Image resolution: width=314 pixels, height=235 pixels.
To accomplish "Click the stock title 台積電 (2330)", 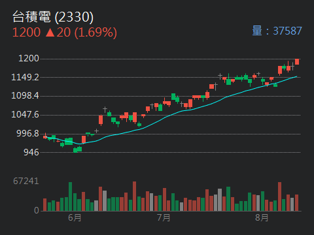I will (x=53, y=17).
